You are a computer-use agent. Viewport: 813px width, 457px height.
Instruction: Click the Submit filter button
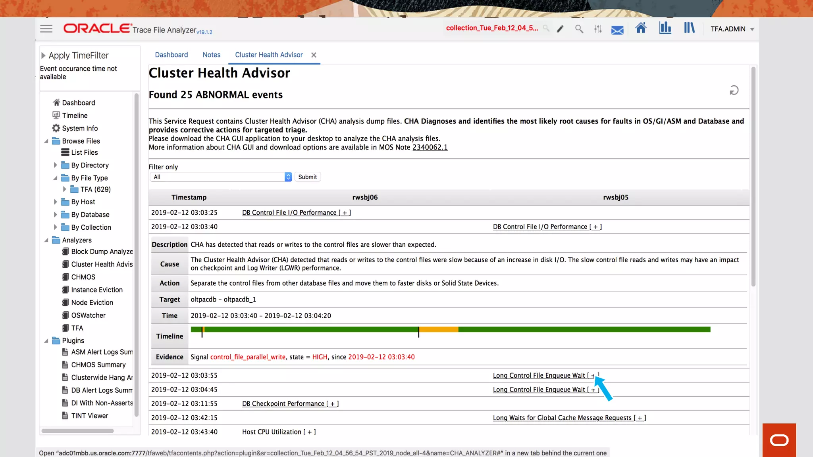pos(308,177)
